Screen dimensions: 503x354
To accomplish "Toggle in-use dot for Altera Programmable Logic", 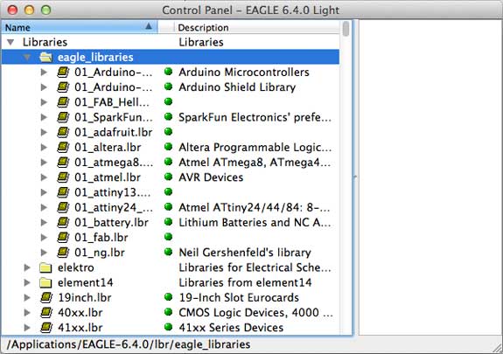I will point(169,147).
